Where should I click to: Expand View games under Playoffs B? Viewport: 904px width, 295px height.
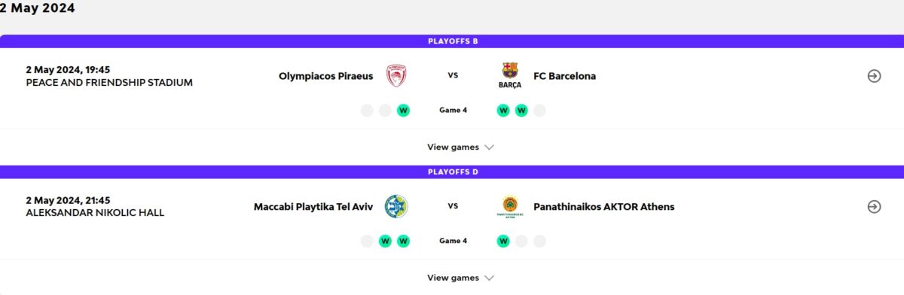[460, 147]
